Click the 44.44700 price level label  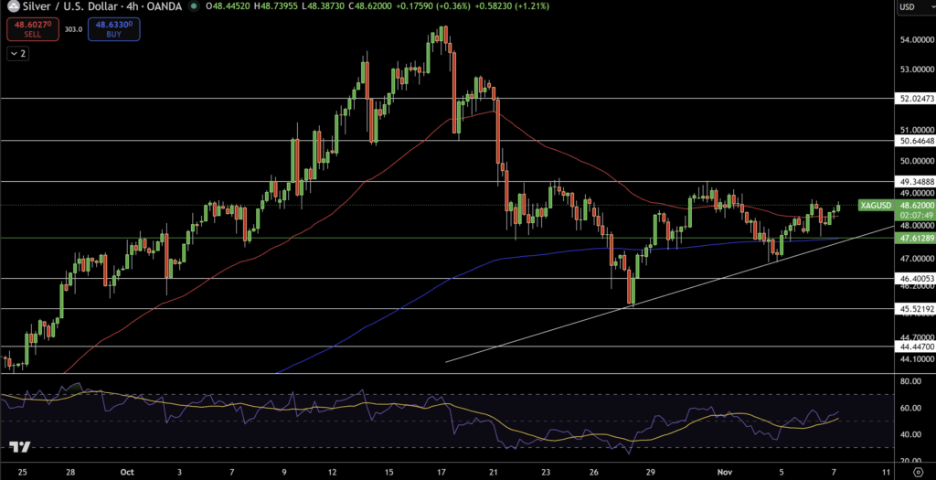click(x=914, y=347)
